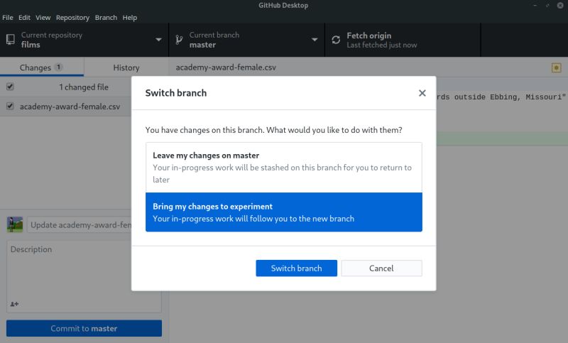The height and width of the screenshot is (343, 568).
Task: Toggle checkbox for academy-award-female.csv
Action: pos(10,106)
